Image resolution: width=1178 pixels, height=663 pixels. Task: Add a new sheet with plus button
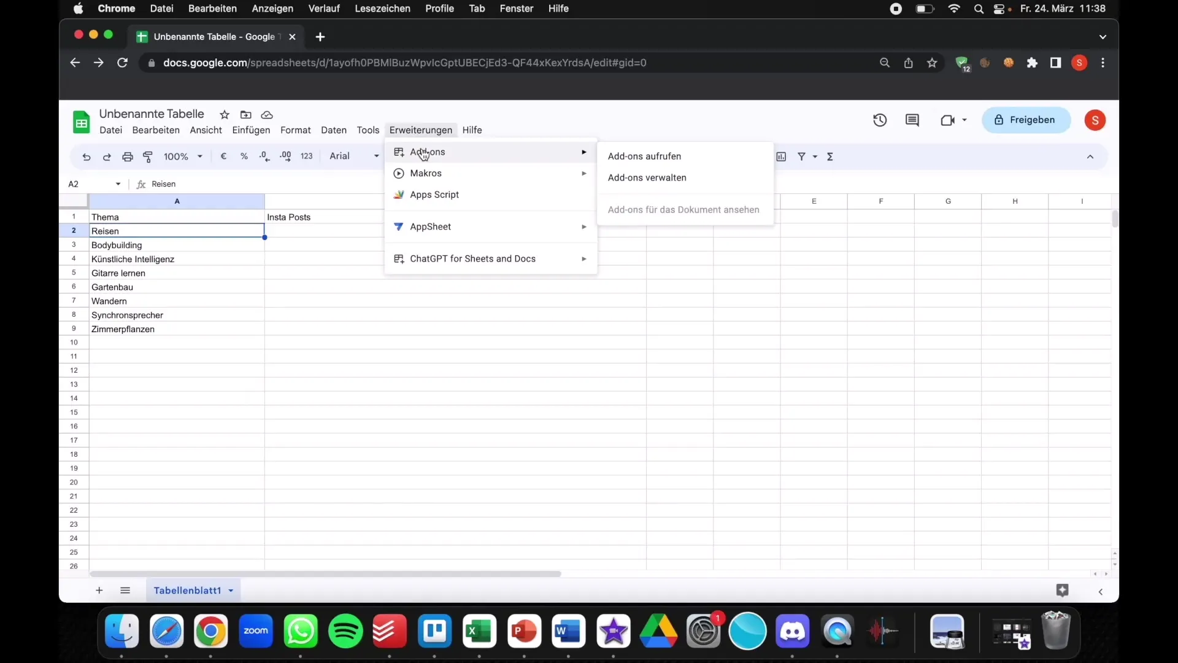click(99, 591)
